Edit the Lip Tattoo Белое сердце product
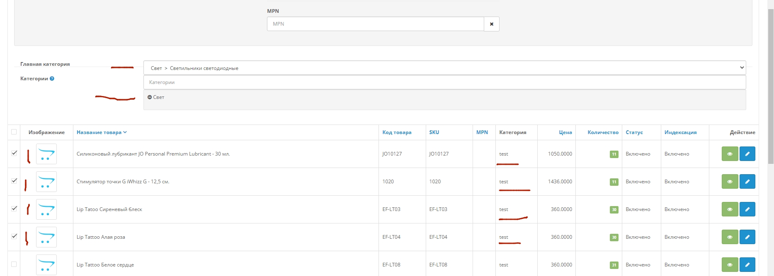This screenshot has width=774, height=276. 747,265
